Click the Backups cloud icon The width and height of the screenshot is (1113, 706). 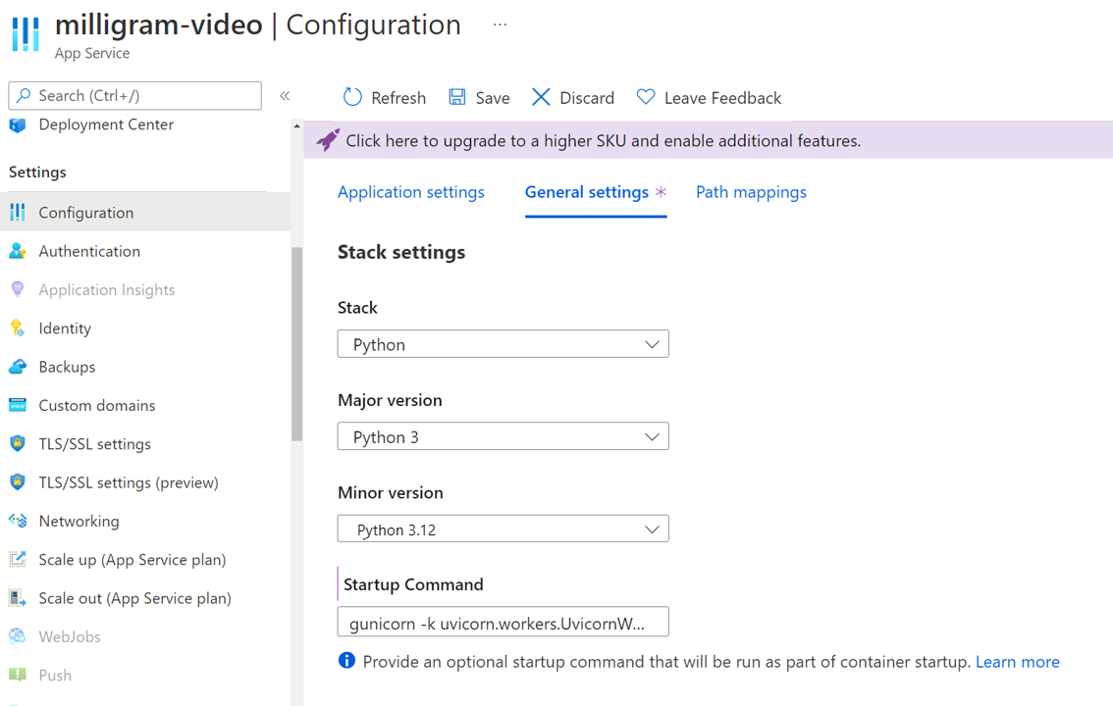(18, 366)
